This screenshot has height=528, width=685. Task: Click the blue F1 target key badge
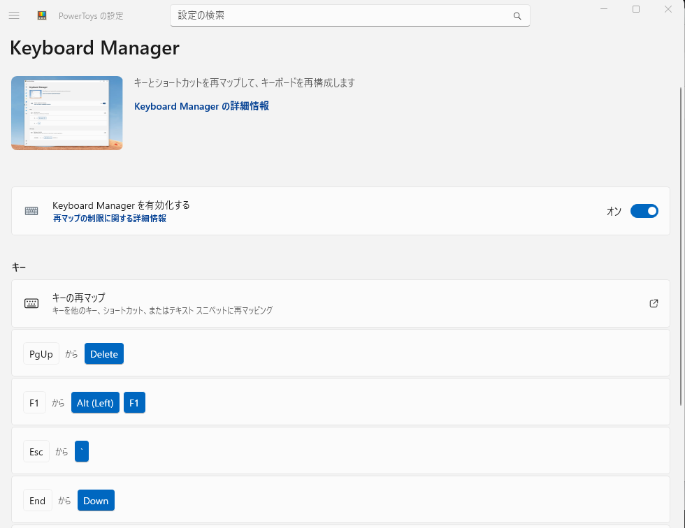coord(134,403)
